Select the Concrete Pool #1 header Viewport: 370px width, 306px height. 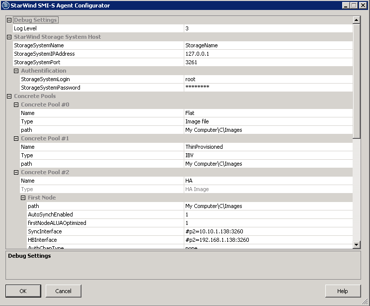[x=45, y=139]
